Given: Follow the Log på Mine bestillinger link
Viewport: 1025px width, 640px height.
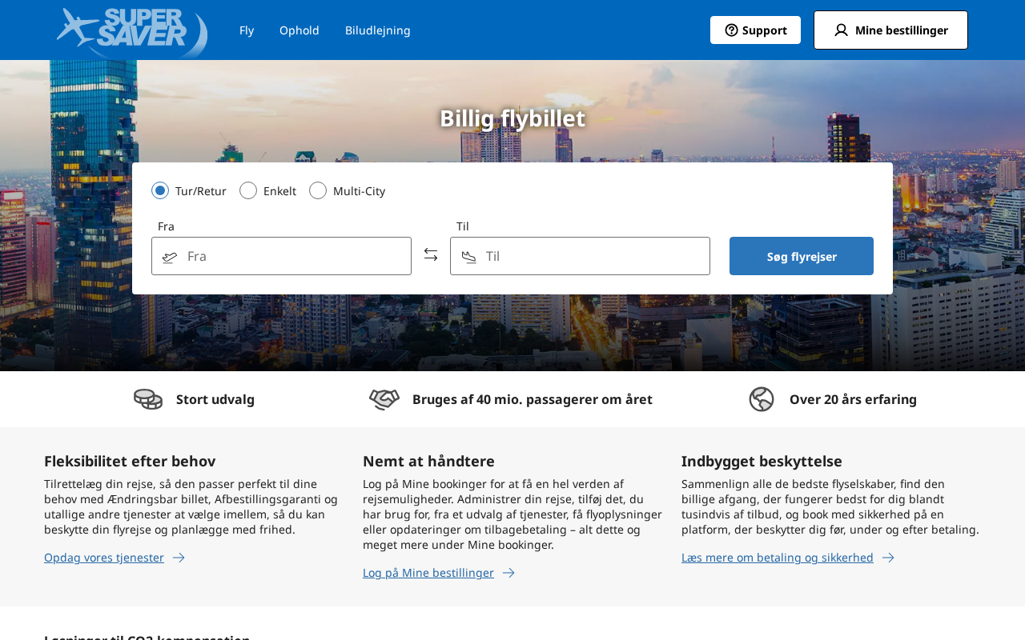Looking at the screenshot, I should 428,573.
